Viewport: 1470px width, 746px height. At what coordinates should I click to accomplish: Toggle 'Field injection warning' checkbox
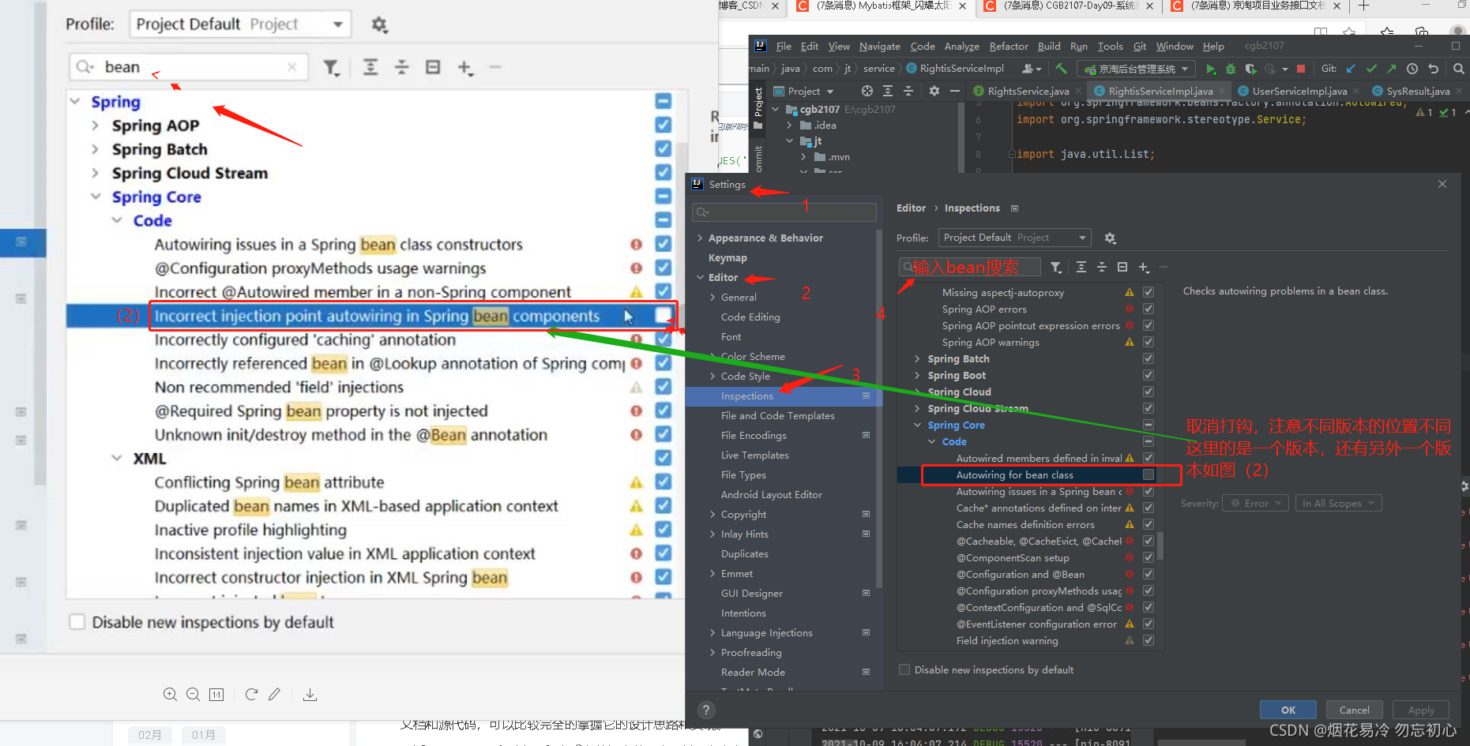tap(1149, 640)
